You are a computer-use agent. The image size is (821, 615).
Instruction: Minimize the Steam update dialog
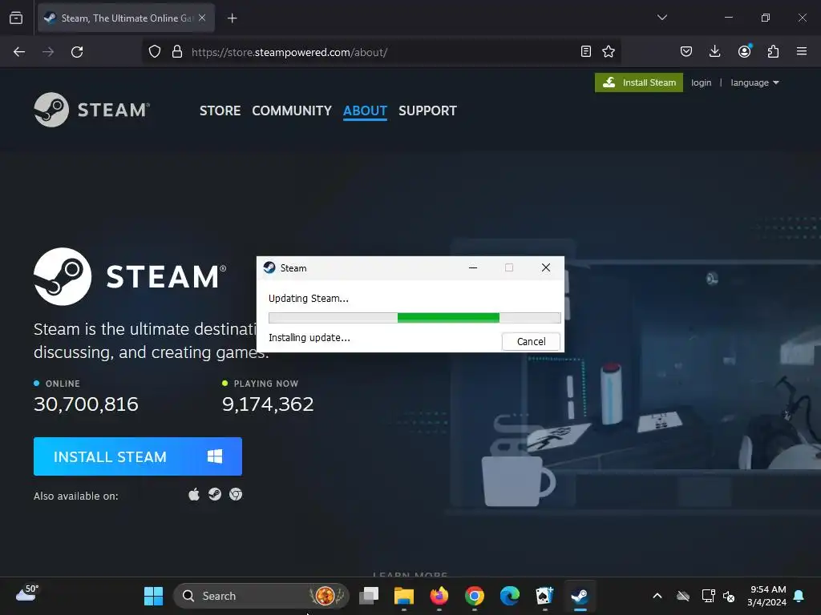tap(473, 267)
